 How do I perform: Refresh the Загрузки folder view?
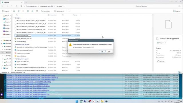[17, 6]
